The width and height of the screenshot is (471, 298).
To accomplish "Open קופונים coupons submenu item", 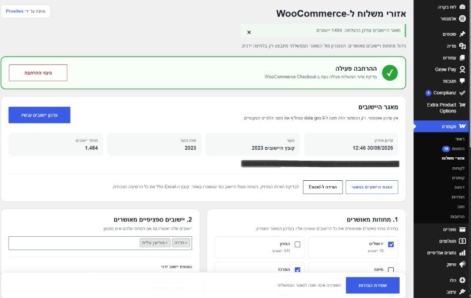I will 458,178.
